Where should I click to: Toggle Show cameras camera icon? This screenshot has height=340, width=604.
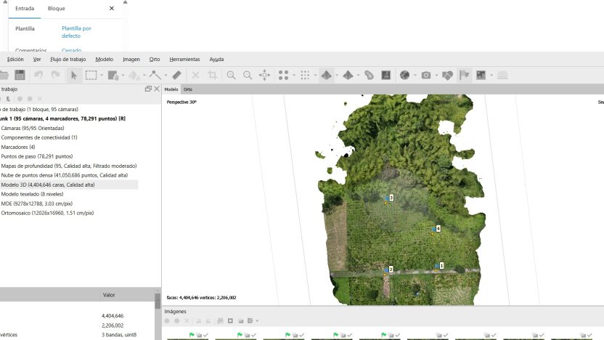tap(426, 75)
